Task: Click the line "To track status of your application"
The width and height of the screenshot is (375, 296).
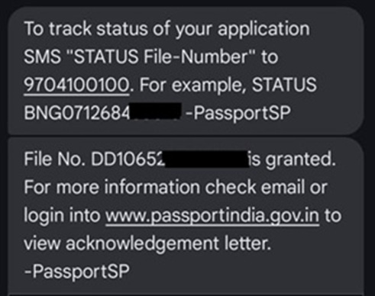Action: (x=166, y=29)
